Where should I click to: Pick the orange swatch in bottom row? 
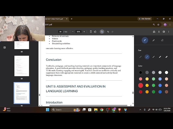coord(147,92)
